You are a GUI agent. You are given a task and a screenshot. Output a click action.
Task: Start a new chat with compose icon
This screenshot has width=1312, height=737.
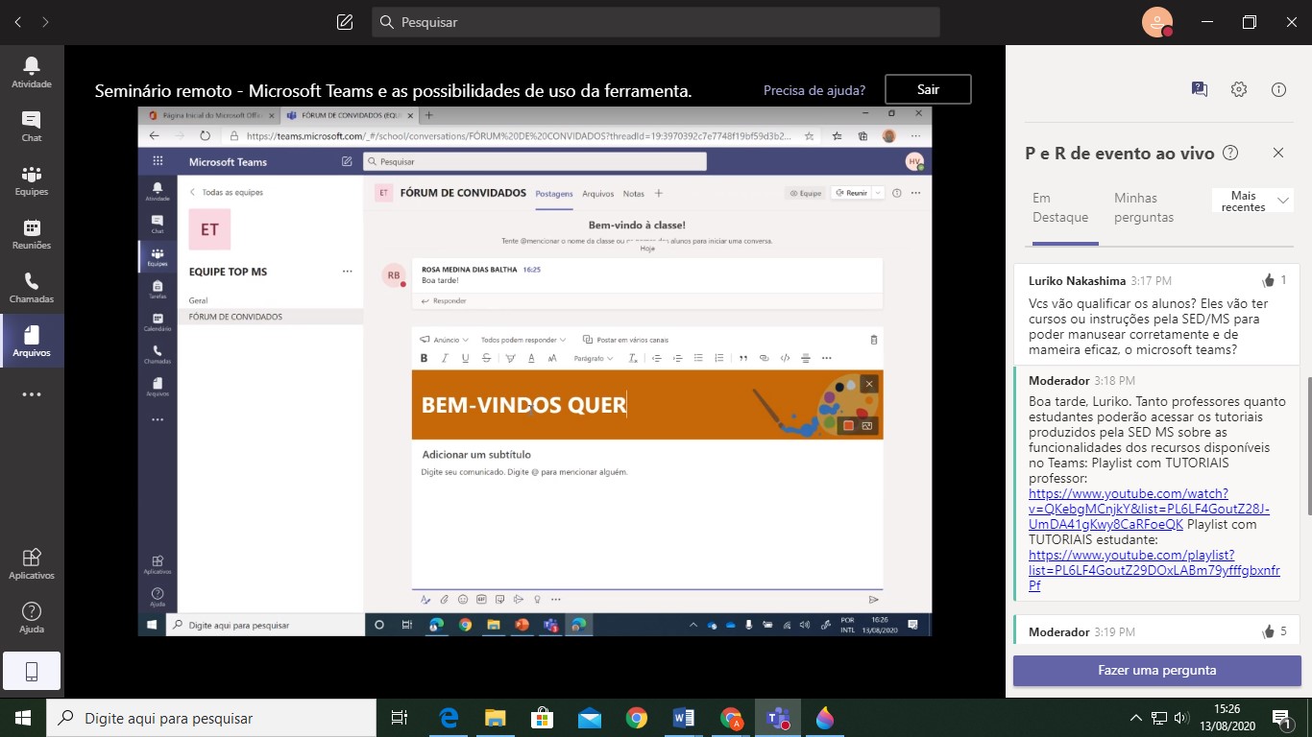point(346,21)
